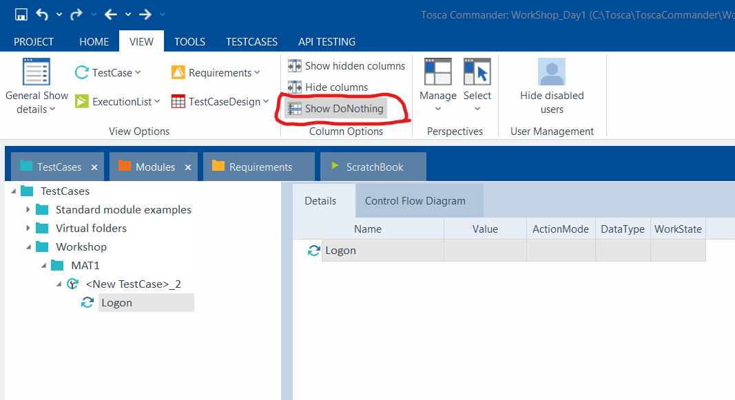The image size is (735, 400).
Task: Open the PROJECT ribbon tab
Action: [x=34, y=42]
